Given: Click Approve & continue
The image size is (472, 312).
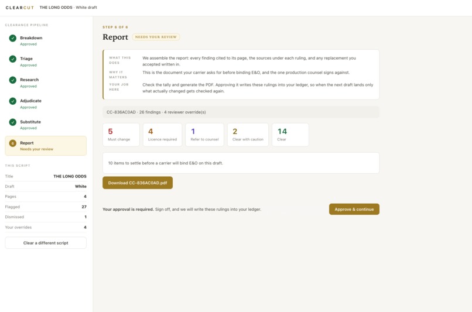Looking at the screenshot, I should [x=354, y=209].
